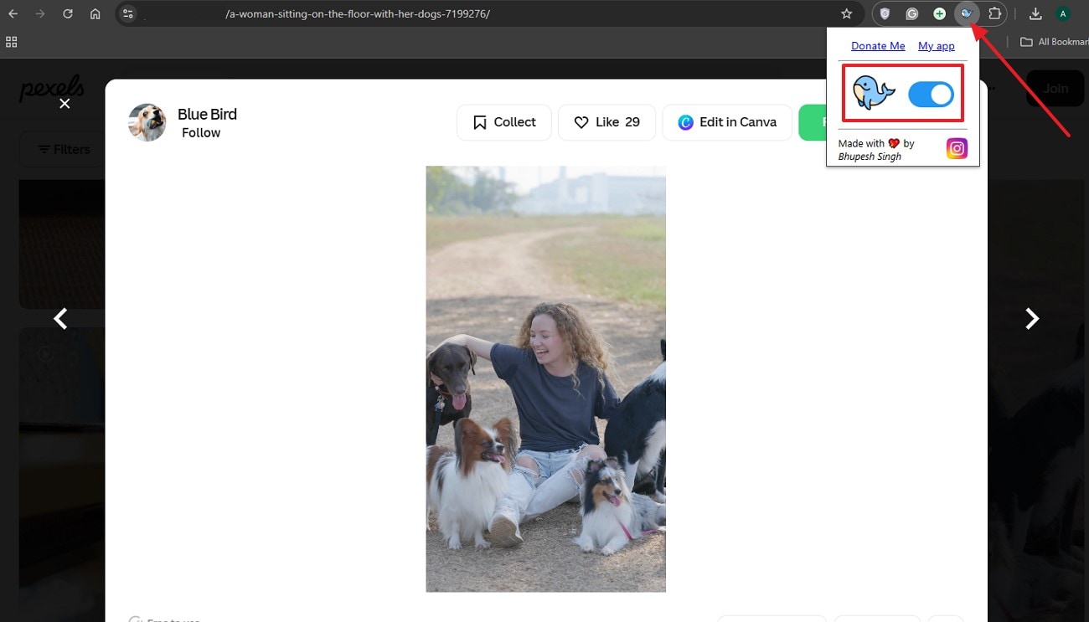The image size is (1089, 622).
Task: Open the browser home page
Action: [x=95, y=14]
